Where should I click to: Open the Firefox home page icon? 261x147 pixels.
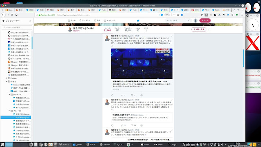click(x=16, y=15)
